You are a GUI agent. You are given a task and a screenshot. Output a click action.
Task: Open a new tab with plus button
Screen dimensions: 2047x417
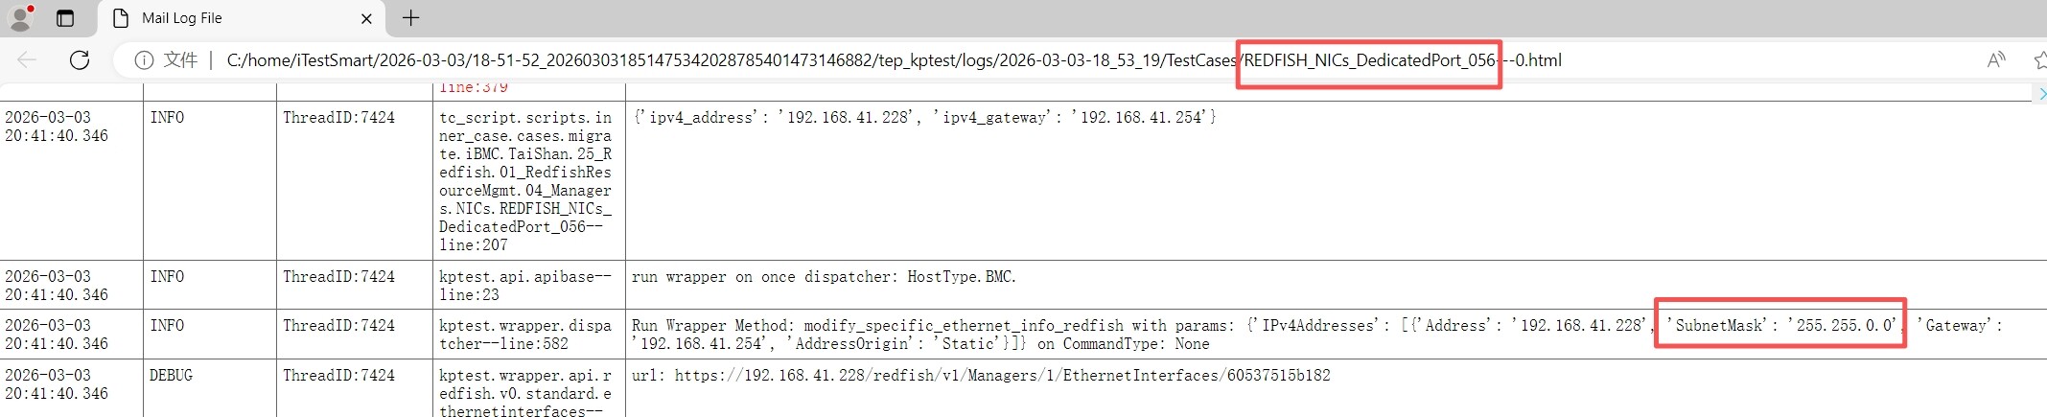point(410,18)
